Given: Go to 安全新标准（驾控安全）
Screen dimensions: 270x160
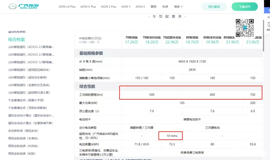Looking at the screenshot, I should [x=23, y=131].
